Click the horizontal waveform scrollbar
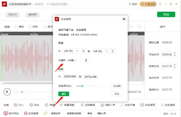 [x=28, y=83]
